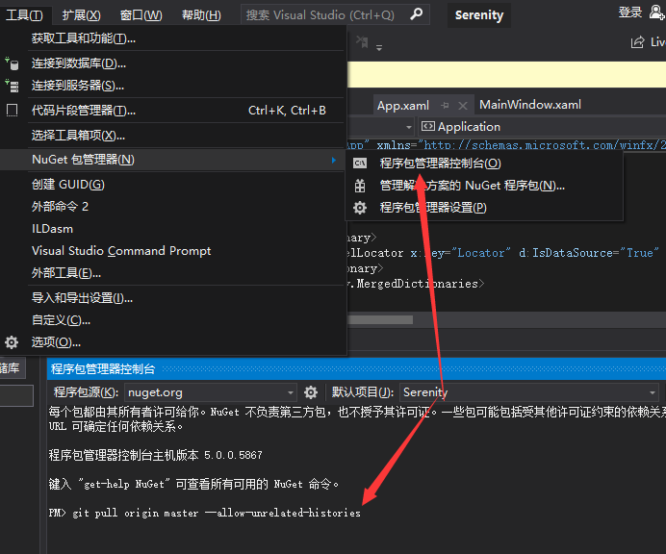Viewport: 666px width, 554px height.
Task: Click the database icon beside 连接到数据库
Action: point(12,63)
